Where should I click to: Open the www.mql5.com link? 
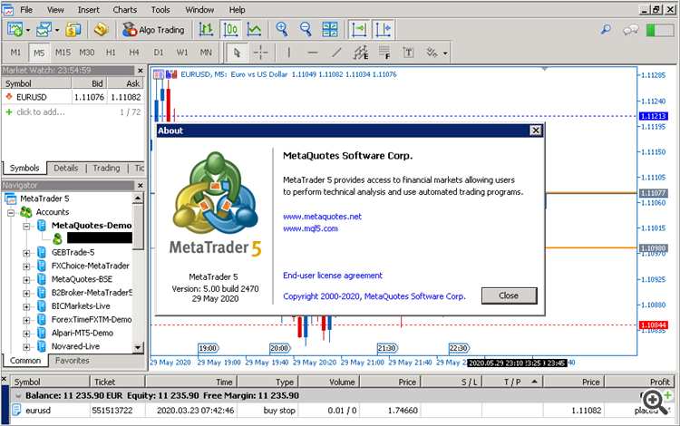[310, 228]
